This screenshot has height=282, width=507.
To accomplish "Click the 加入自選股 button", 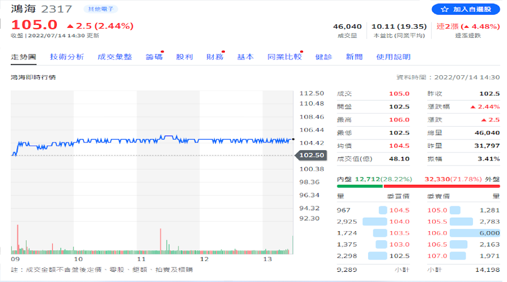I will pyautogui.click(x=466, y=10).
